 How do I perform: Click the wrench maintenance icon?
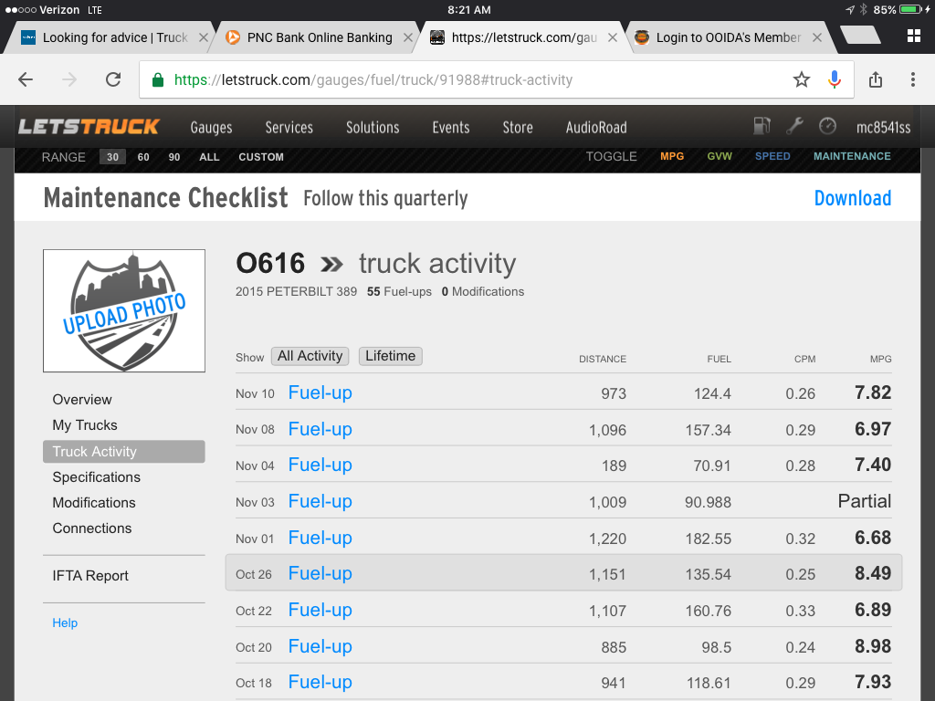794,126
